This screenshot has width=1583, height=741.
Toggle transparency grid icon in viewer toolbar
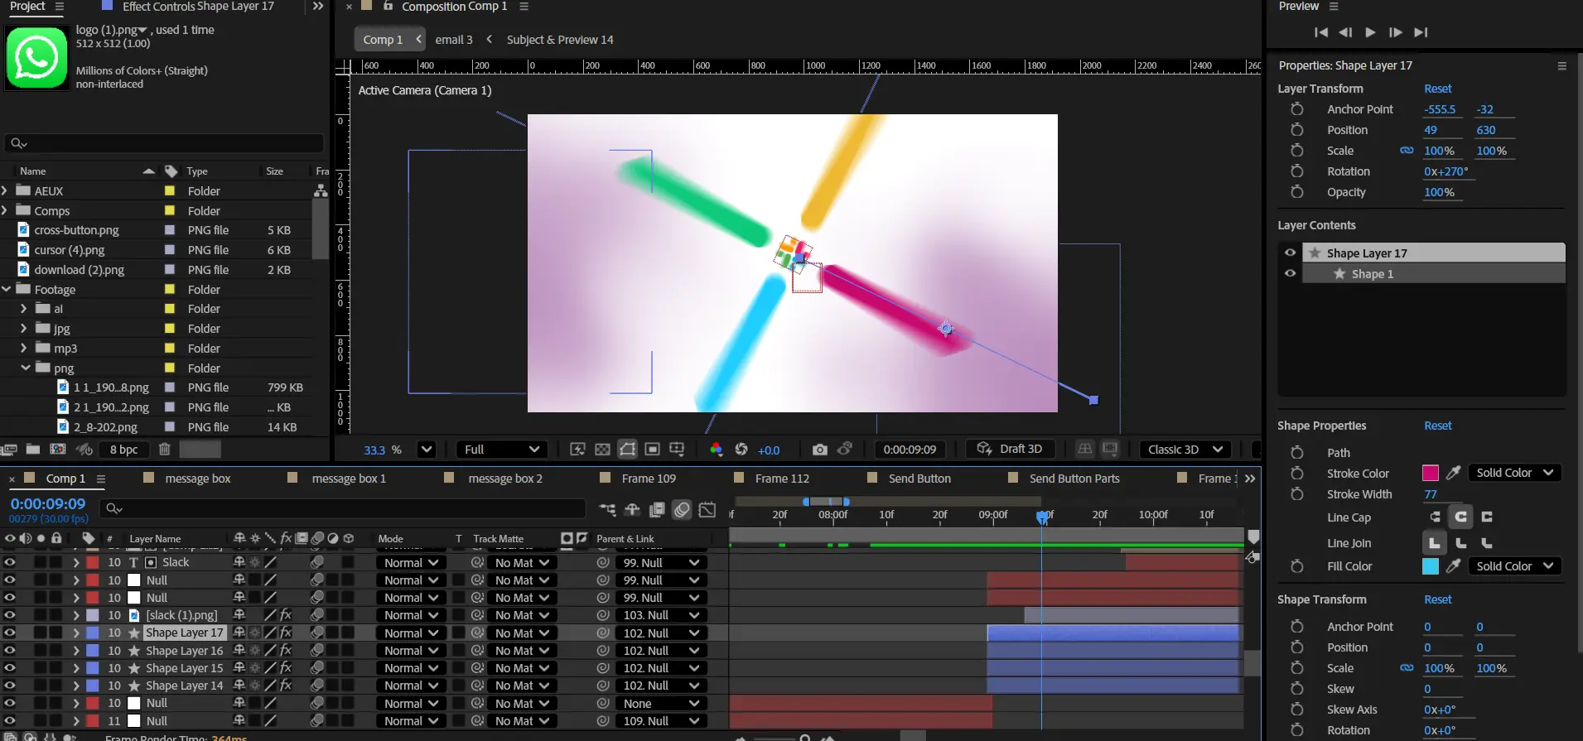click(x=602, y=450)
